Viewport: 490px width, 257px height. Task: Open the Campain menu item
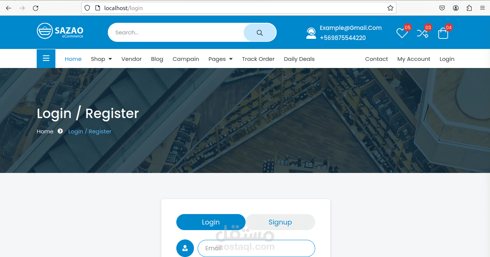[x=186, y=59]
